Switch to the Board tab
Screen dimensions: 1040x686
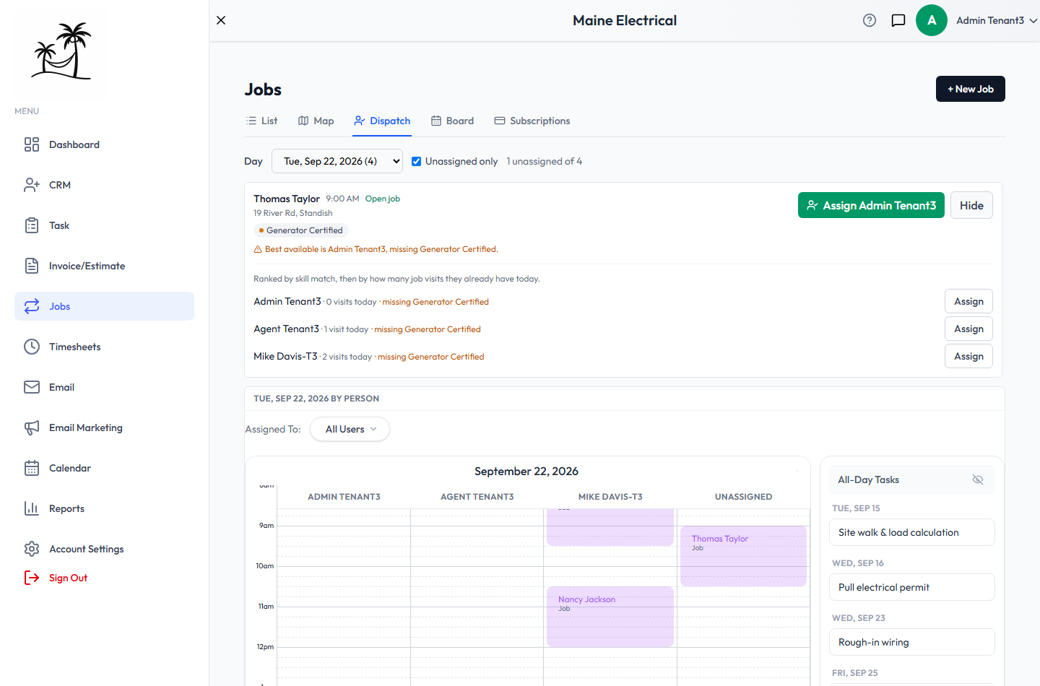452,121
